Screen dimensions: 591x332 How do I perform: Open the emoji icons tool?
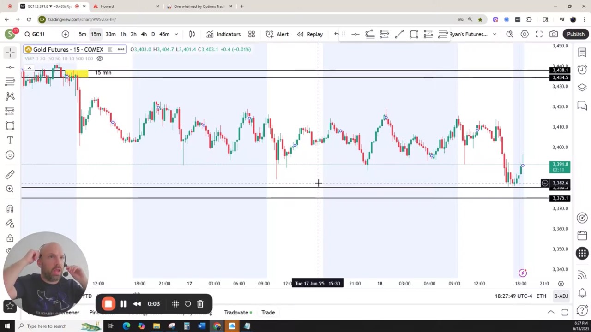pyautogui.click(x=10, y=155)
